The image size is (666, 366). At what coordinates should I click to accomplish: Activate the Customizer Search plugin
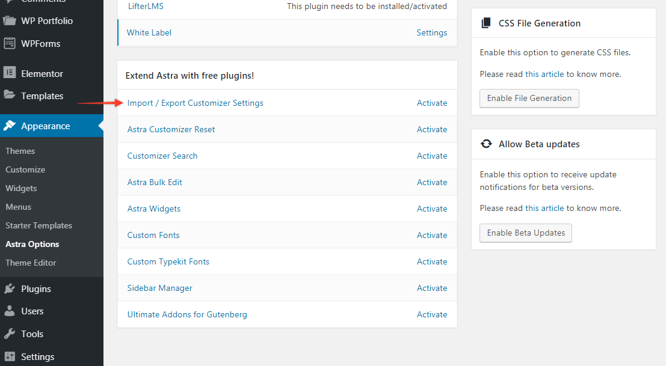coord(432,156)
